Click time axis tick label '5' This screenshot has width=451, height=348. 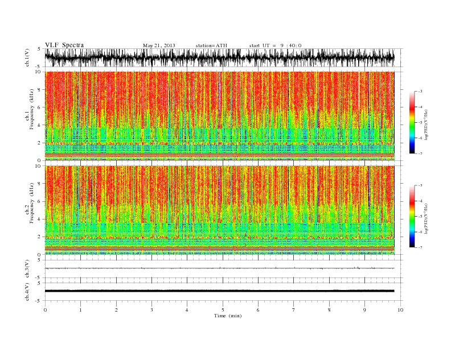point(223,310)
